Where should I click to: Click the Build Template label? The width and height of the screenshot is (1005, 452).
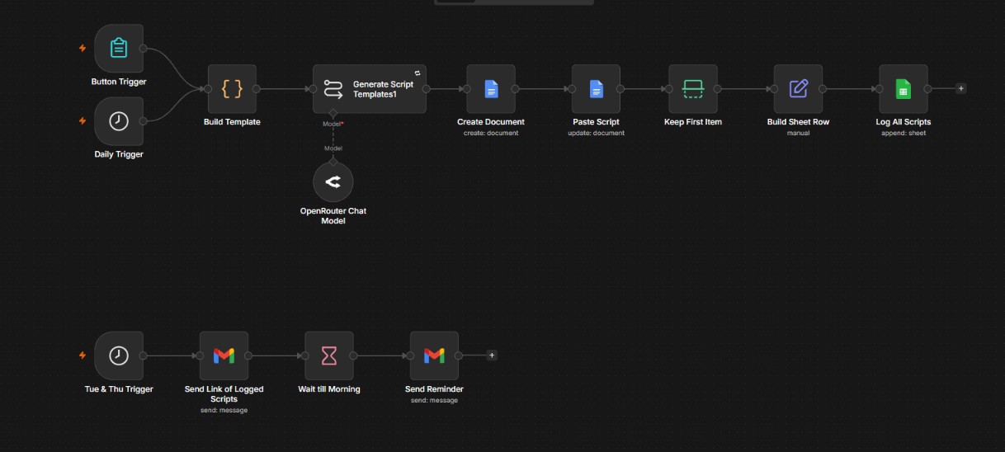point(232,122)
